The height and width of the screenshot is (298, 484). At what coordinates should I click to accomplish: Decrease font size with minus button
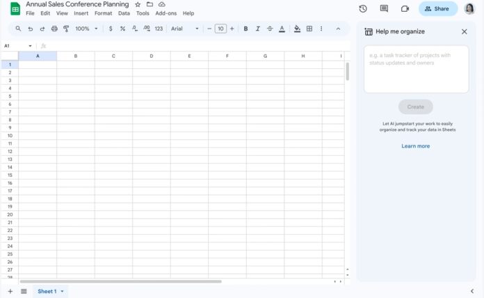[x=209, y=29]
